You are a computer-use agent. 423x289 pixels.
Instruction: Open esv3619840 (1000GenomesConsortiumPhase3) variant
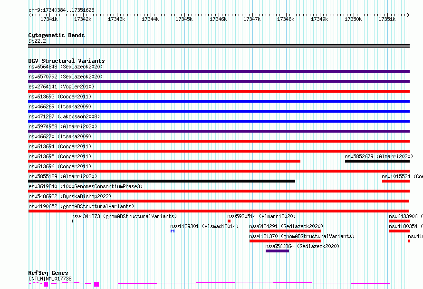(x=86, y=186)
